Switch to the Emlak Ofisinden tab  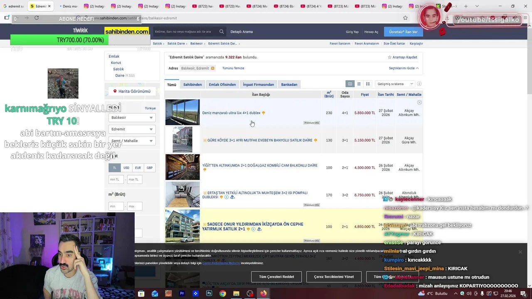click(x=222, y=84)
